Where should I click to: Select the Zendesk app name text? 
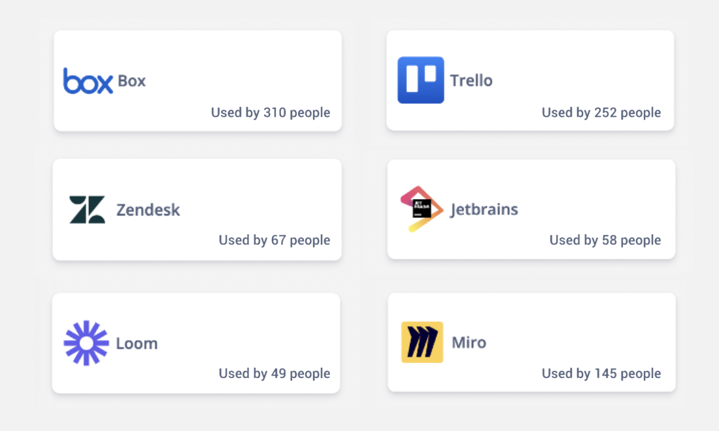tap(148, 210)
